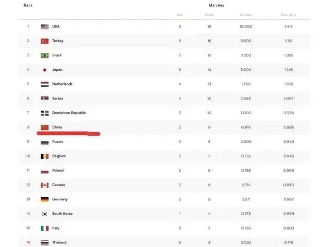
Task: Click the Italy team name
Action: point(56,228)
